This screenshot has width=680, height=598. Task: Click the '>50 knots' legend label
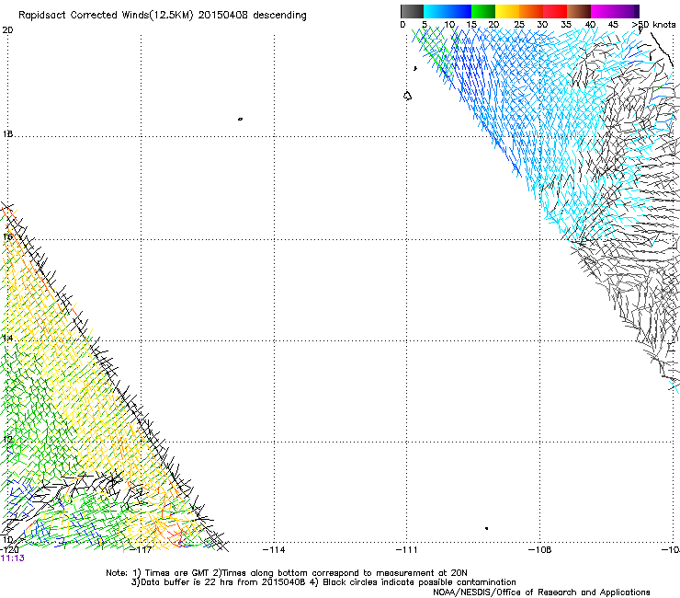click(x=653, y=25)
